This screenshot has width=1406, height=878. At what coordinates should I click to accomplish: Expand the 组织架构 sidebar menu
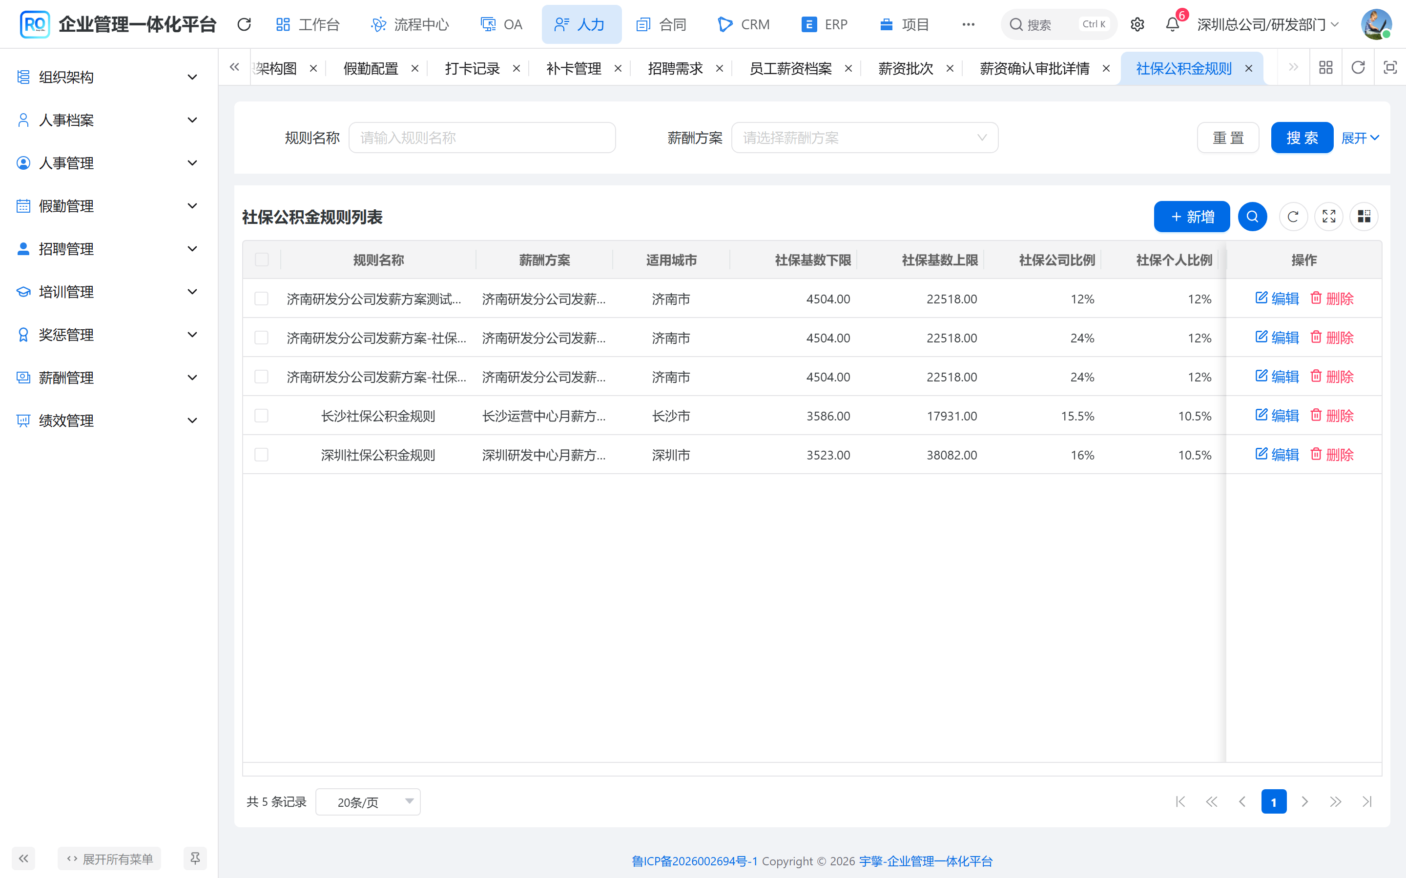tap(109, 77)
